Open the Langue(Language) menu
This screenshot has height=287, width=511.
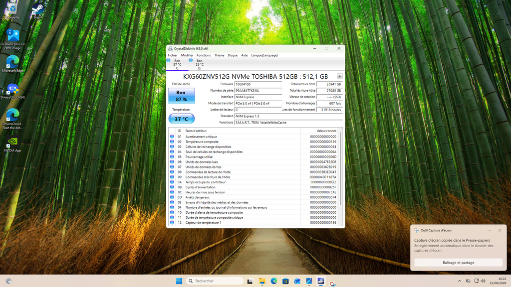pos(264,55)
